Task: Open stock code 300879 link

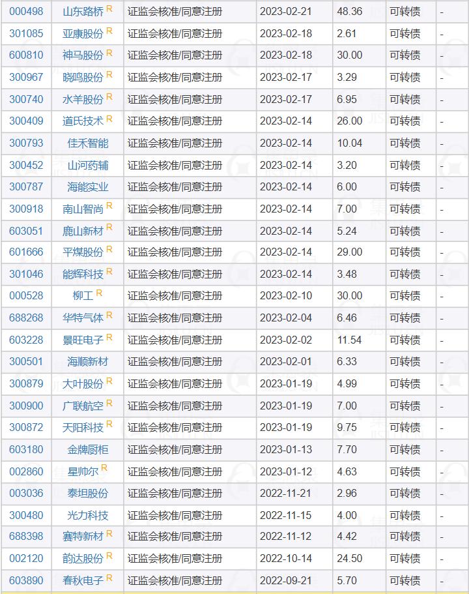Action: coord(26,383)
